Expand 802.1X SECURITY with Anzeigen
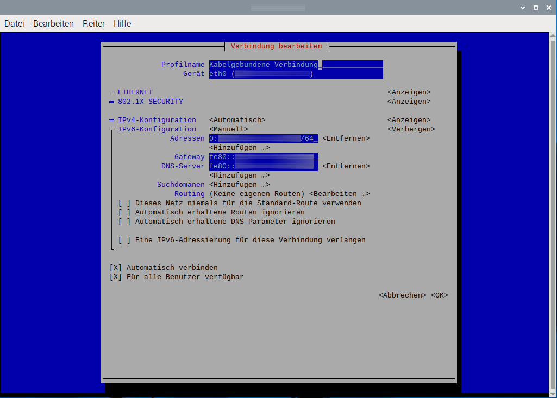Image resolution: width=557 pixels, height=398 pixels. pos(409,102)
